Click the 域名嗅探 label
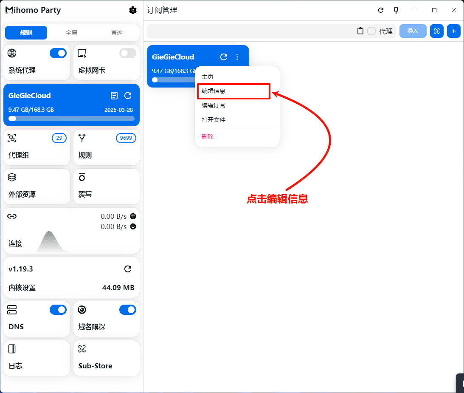 pyautogui.click(x=92, y=327)
